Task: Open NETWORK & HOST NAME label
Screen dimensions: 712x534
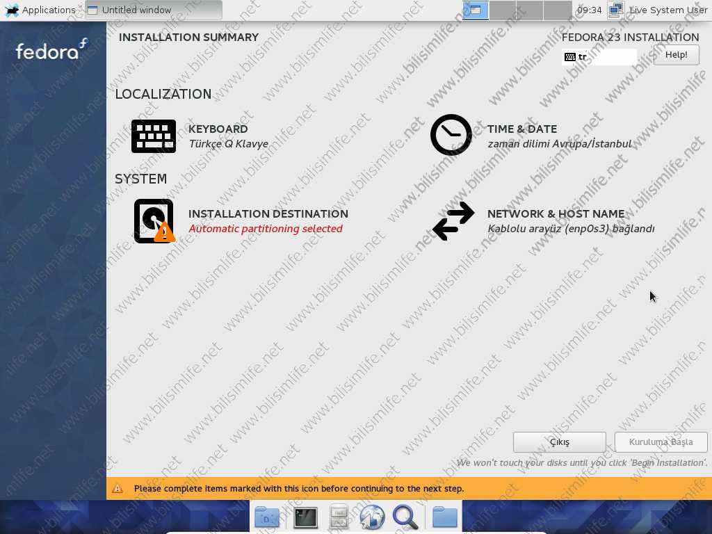Action: [556, 214]
